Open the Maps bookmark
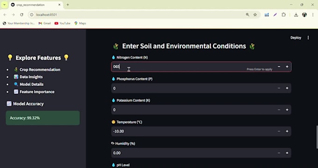The image size is (318, 168). coord(80,23)
